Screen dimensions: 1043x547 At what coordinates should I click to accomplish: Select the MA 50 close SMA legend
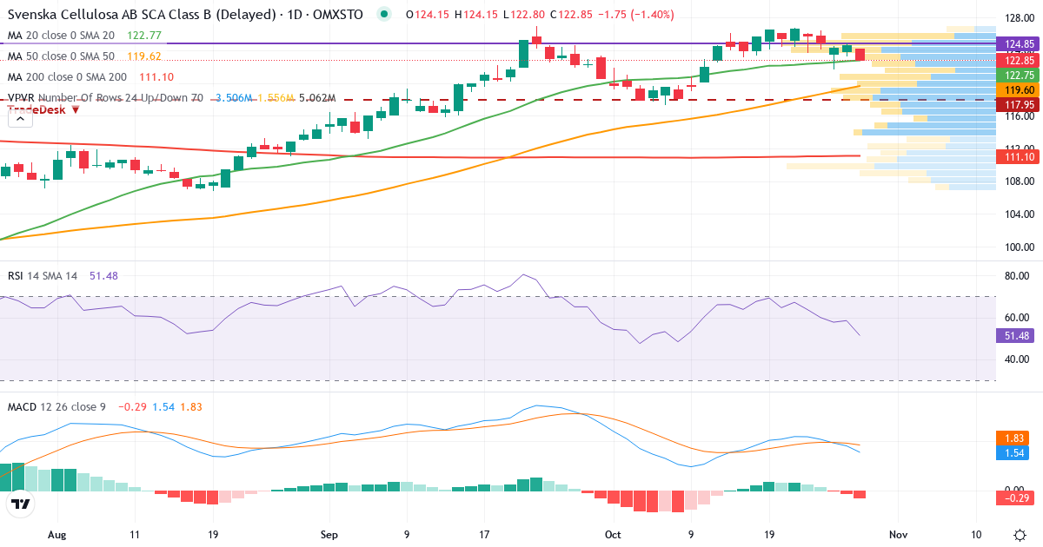point(61,56)
